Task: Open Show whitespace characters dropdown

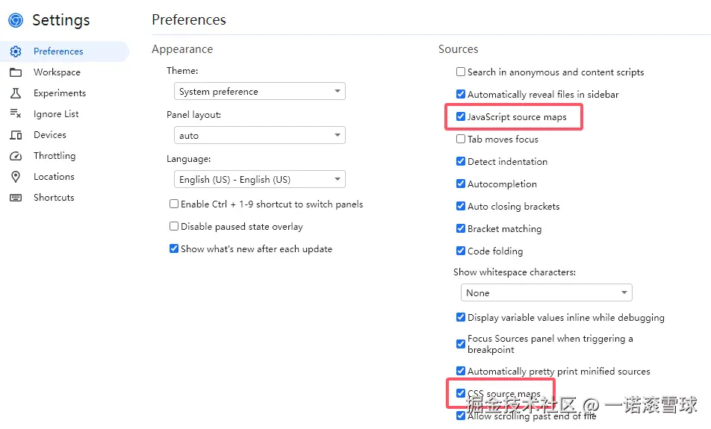Action: point(546,293)
